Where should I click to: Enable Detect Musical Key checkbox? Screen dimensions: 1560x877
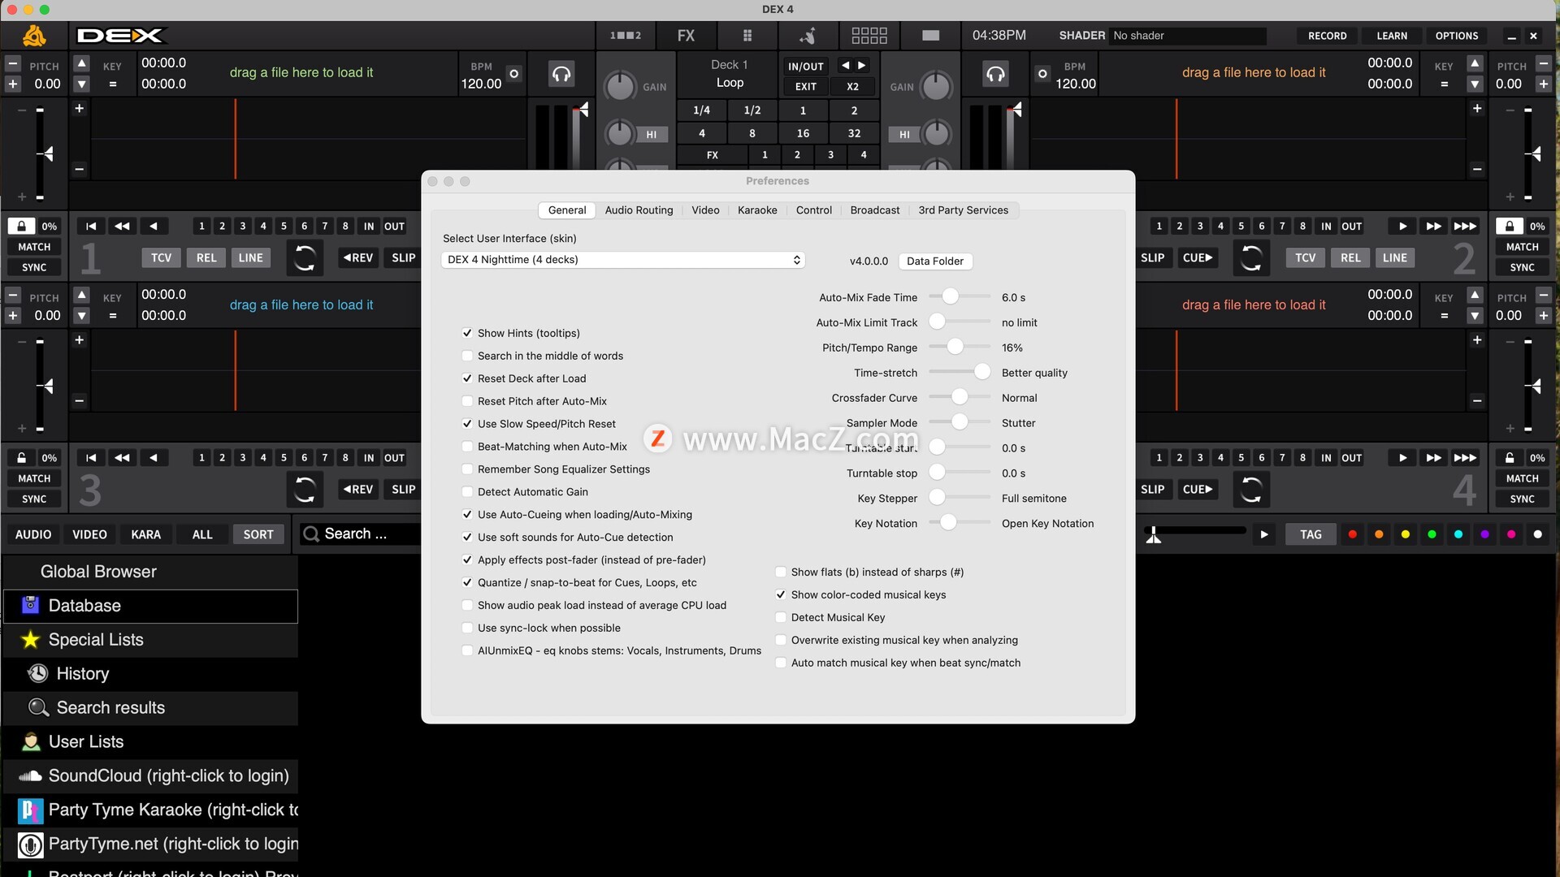[x=781, y=618]
